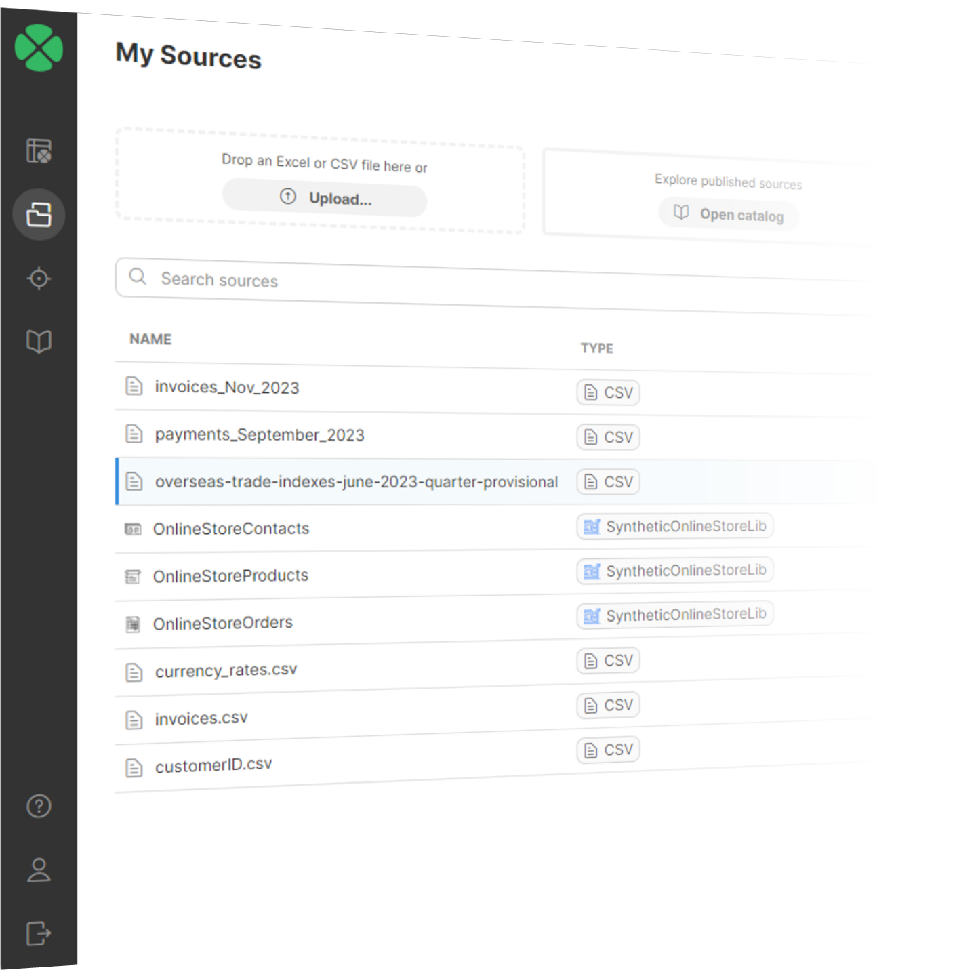Open the crosshair target sidebar icon
Image resolution: width=976 pixels, height=976 pixels.
39,278
